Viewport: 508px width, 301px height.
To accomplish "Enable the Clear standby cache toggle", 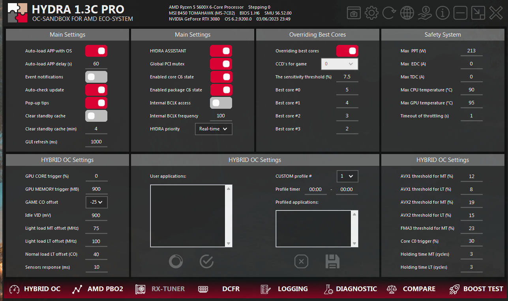I will point(96,116).
